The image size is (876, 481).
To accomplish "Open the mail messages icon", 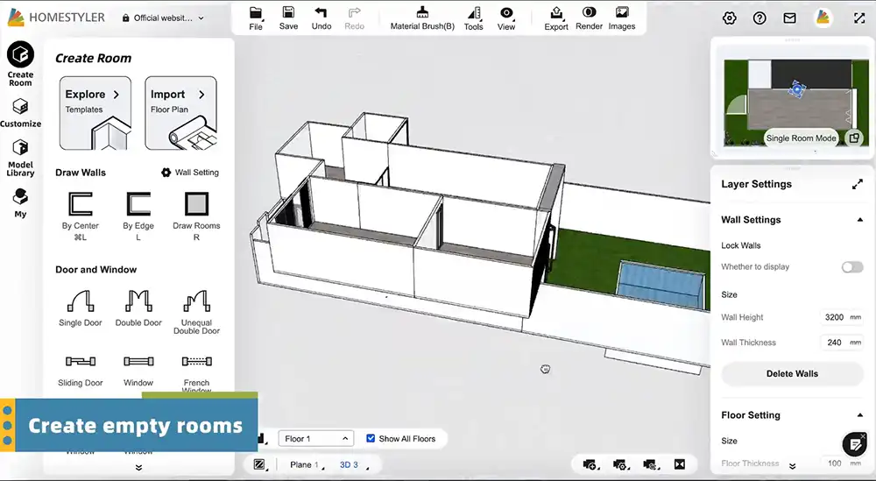I will pos(789,18).
